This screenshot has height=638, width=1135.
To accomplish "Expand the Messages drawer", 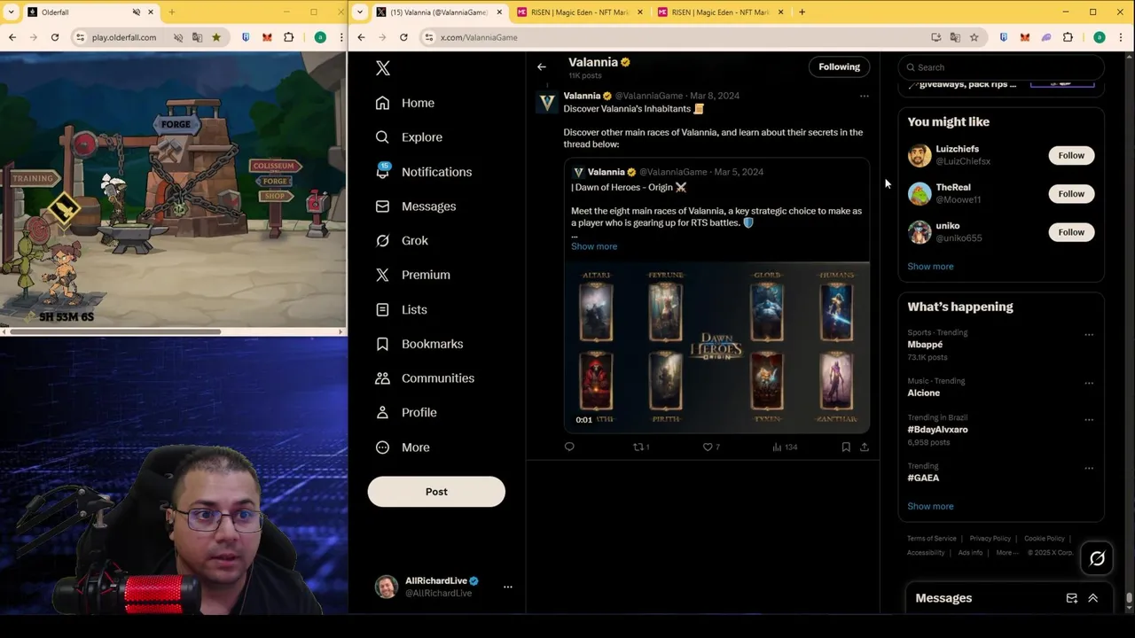I will 1092,598.
